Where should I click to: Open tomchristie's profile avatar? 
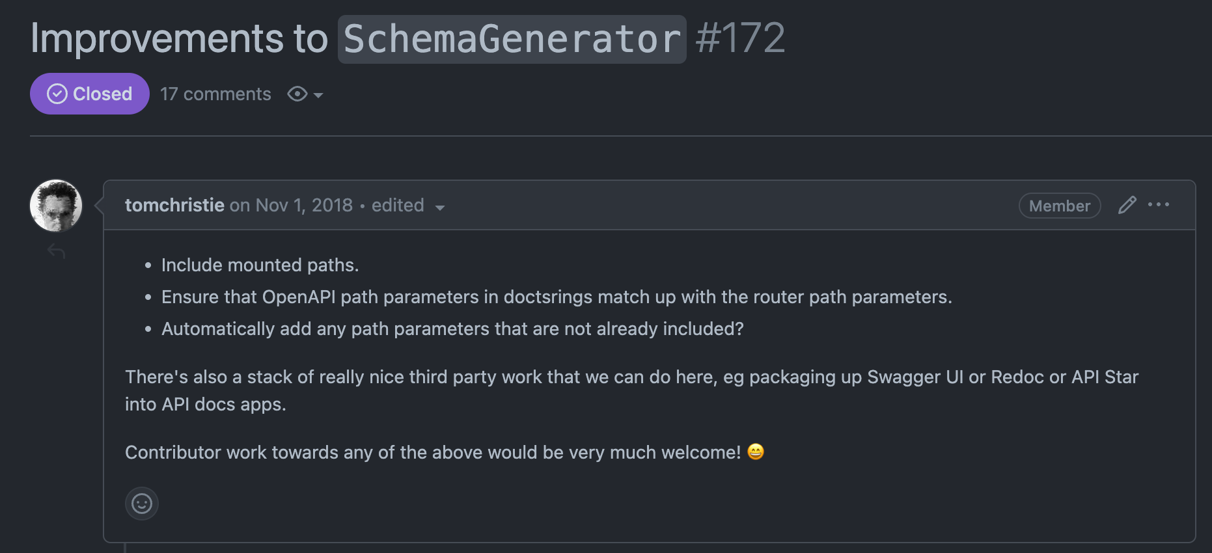pos(57,206)
